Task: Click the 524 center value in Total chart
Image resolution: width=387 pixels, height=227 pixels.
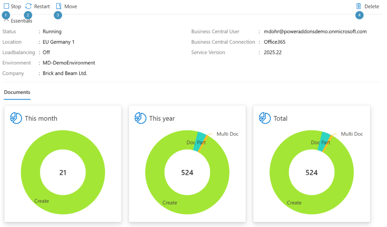Action: coord(311,172)
